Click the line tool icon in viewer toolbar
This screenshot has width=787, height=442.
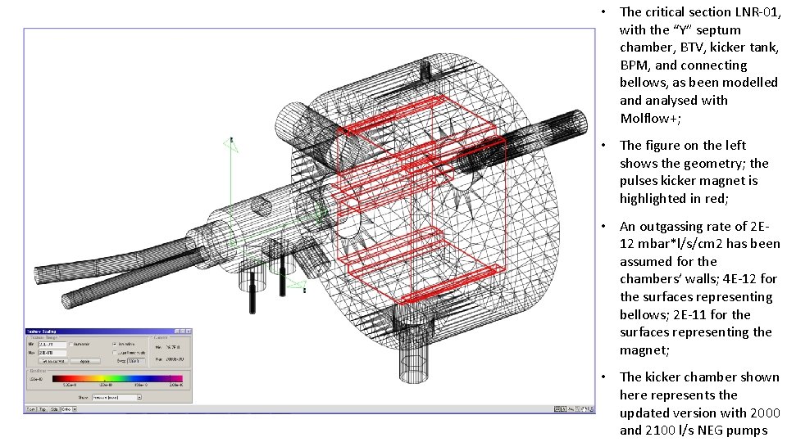tap(571, 409)
